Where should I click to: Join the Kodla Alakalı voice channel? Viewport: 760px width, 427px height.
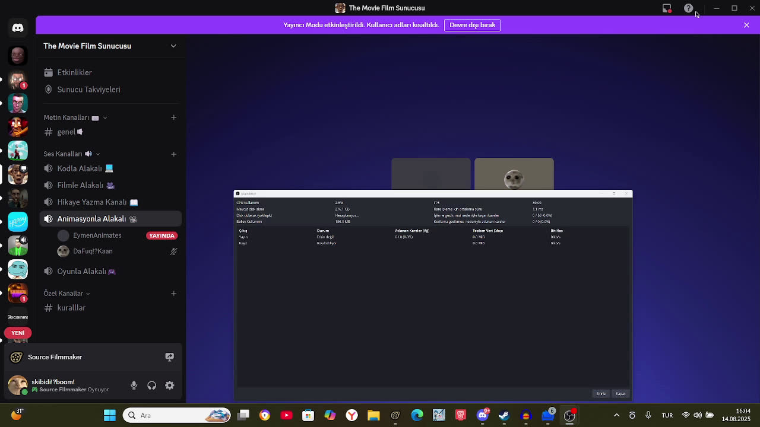pyautogui.click(x=80, y=168)
